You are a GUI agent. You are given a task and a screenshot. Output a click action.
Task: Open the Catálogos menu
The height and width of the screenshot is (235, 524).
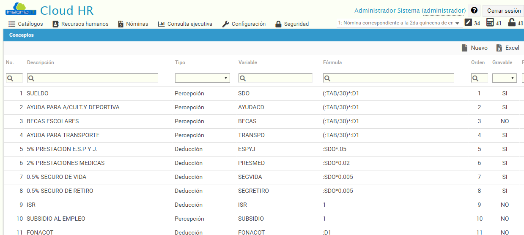(x=26, y=24)
